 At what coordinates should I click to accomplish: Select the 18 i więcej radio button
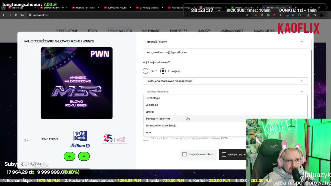pyautogui.click(x=163, y=71)
